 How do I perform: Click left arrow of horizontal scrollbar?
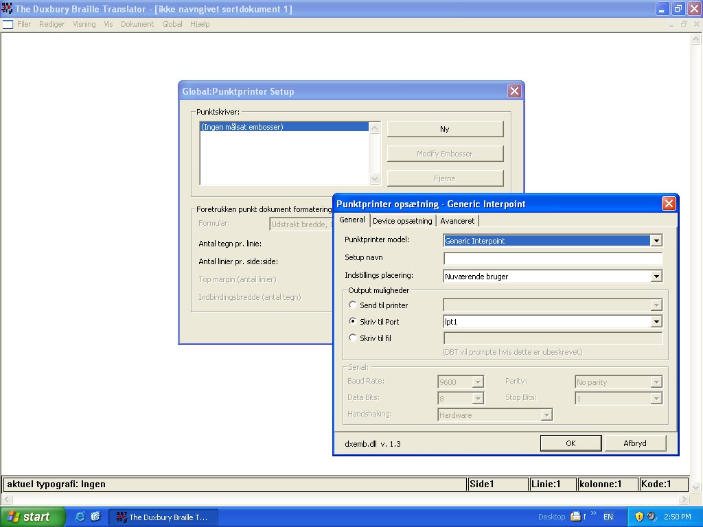click(6, 499)
